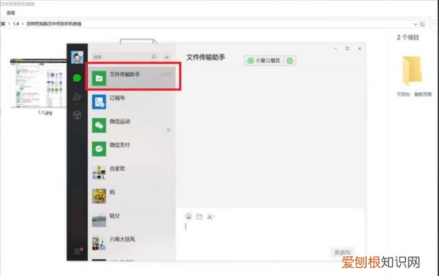This screenshot has width=439, height=276.
Task: Open the 订阅号 conversation
Action: [132, 102]
